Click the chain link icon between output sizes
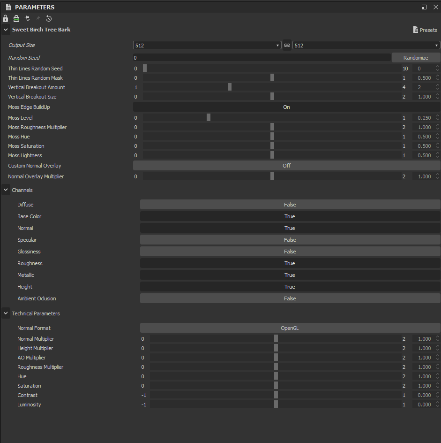This screenshot has height=443, width=441. 287,45
